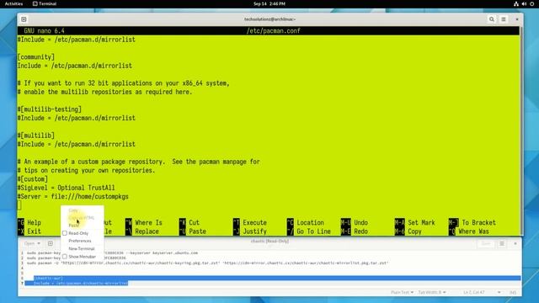Choose Copy as HTML in context menu
The height and width of the screenshot is (303, 539).
point(82,218)
